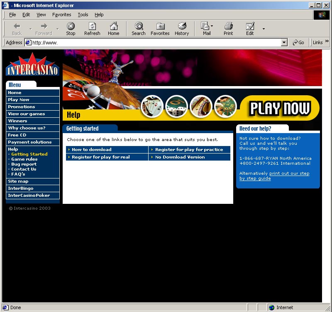Expand the Back button history arrow
This screenshot has width=332, height=312.
point(30,29)
